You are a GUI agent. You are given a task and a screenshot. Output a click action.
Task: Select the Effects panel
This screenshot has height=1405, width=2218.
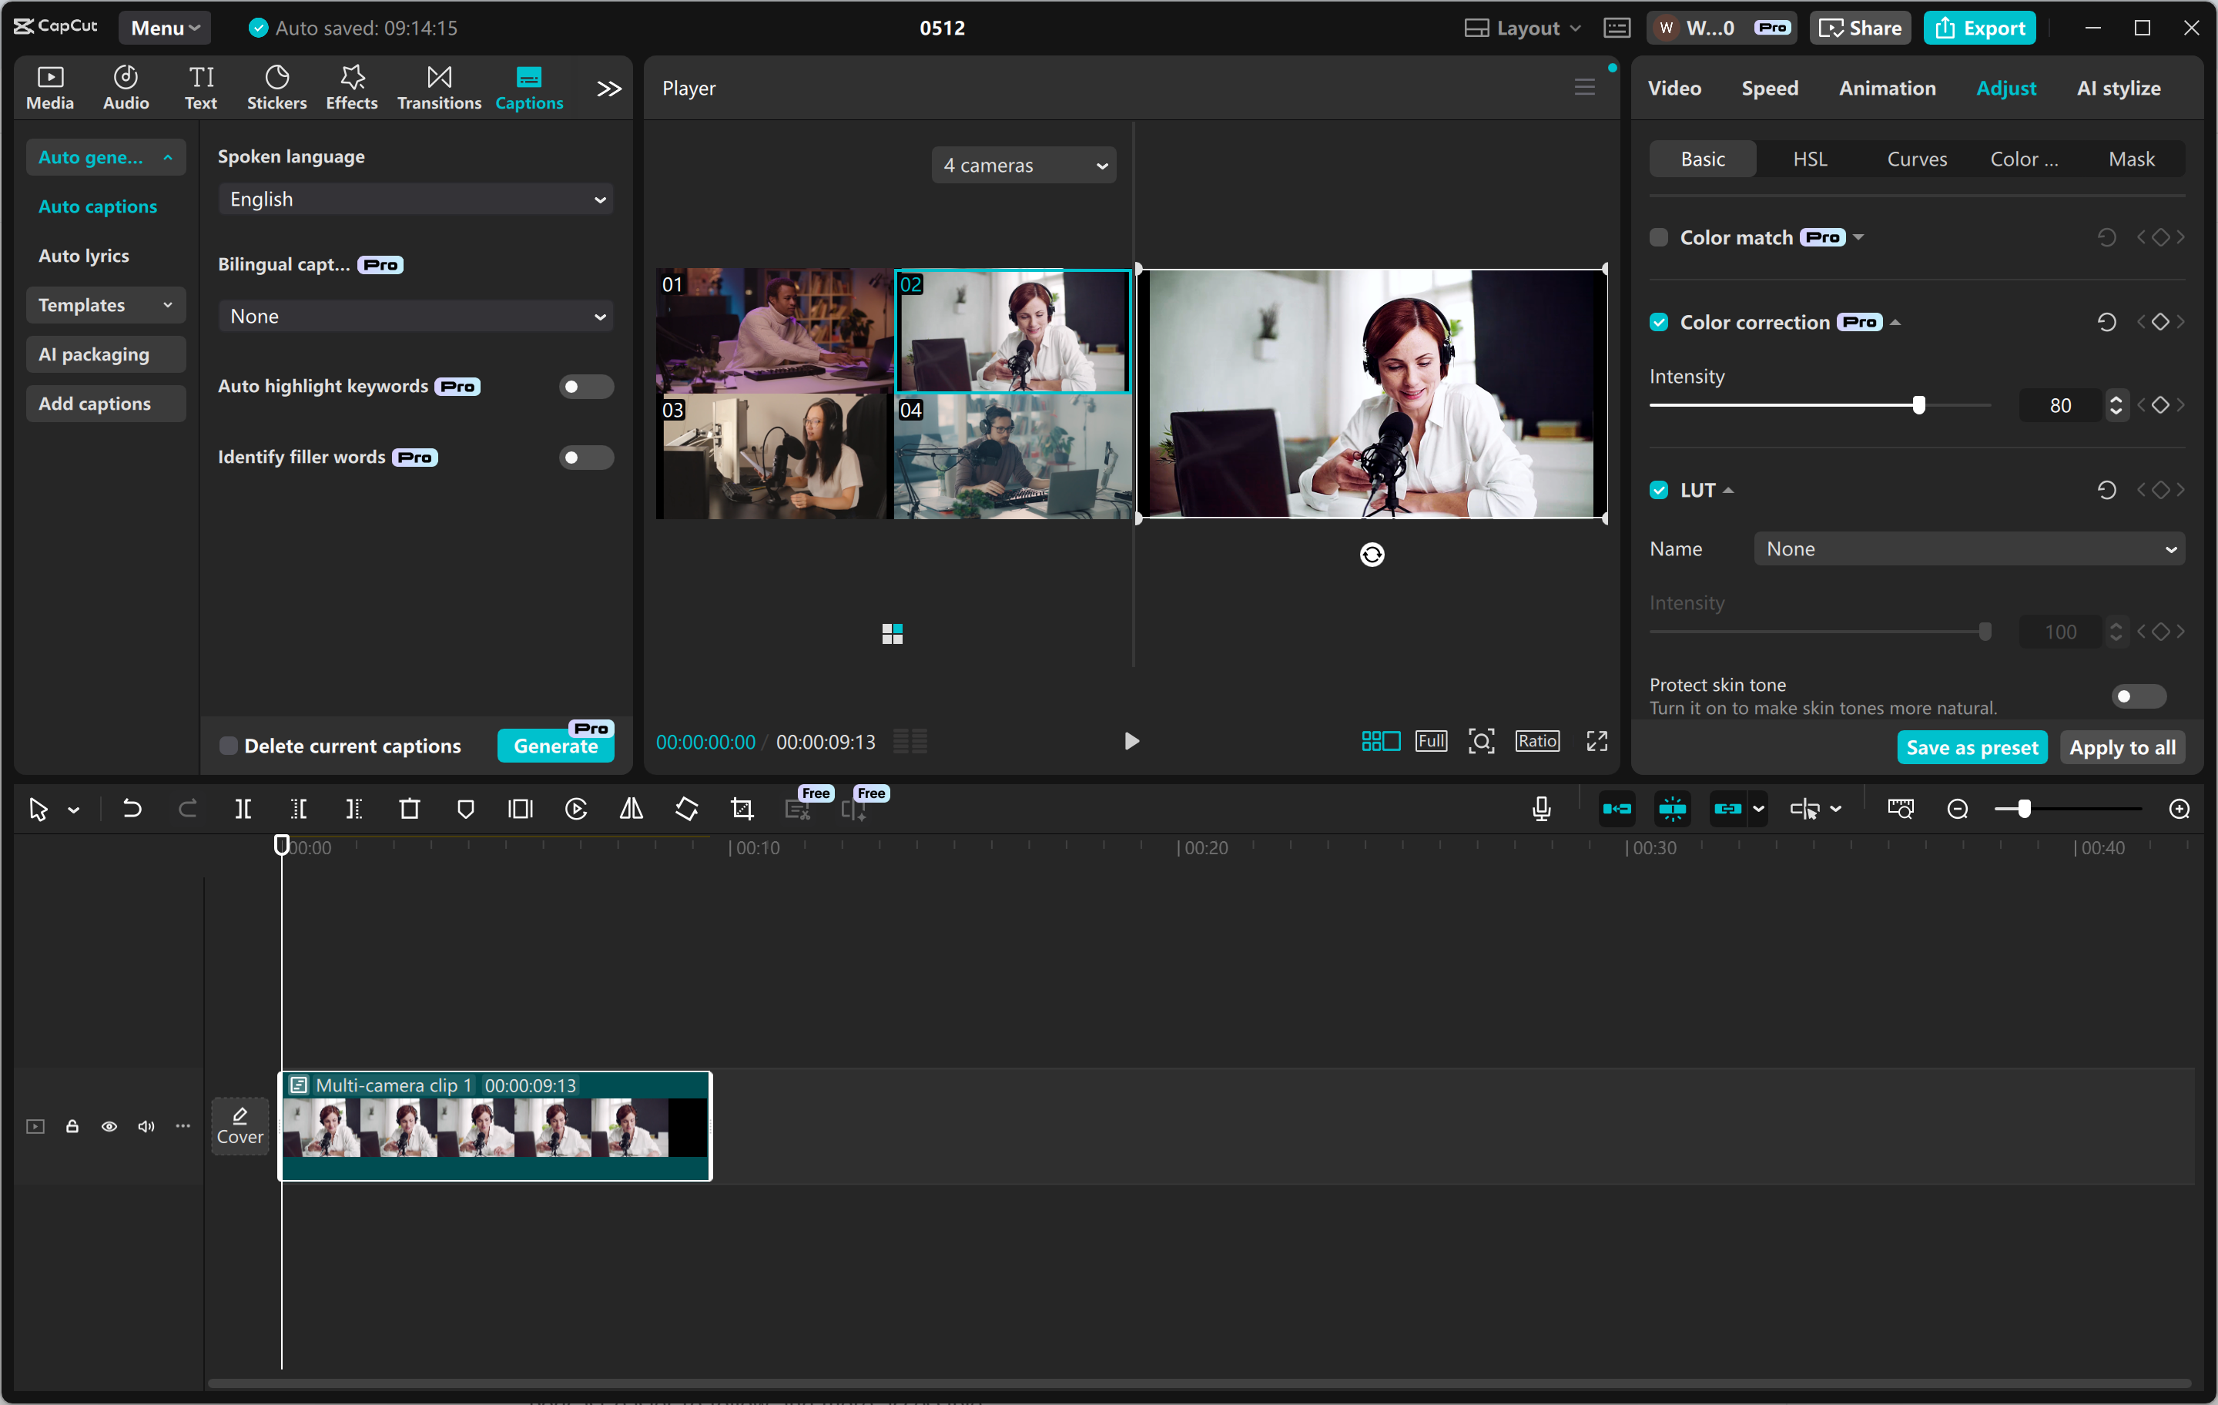351,86
